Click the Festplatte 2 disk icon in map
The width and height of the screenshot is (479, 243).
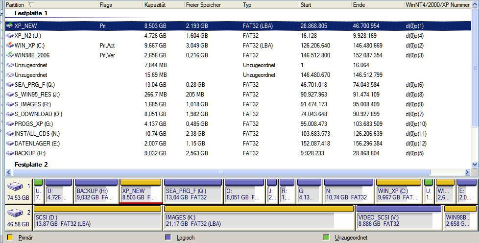[15, 213]
